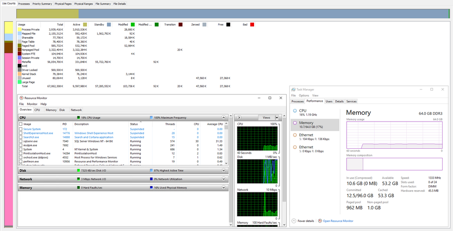Click the Resource Monitor graphs pane scrollbar
453x231 pixels.
coord(284,170)
